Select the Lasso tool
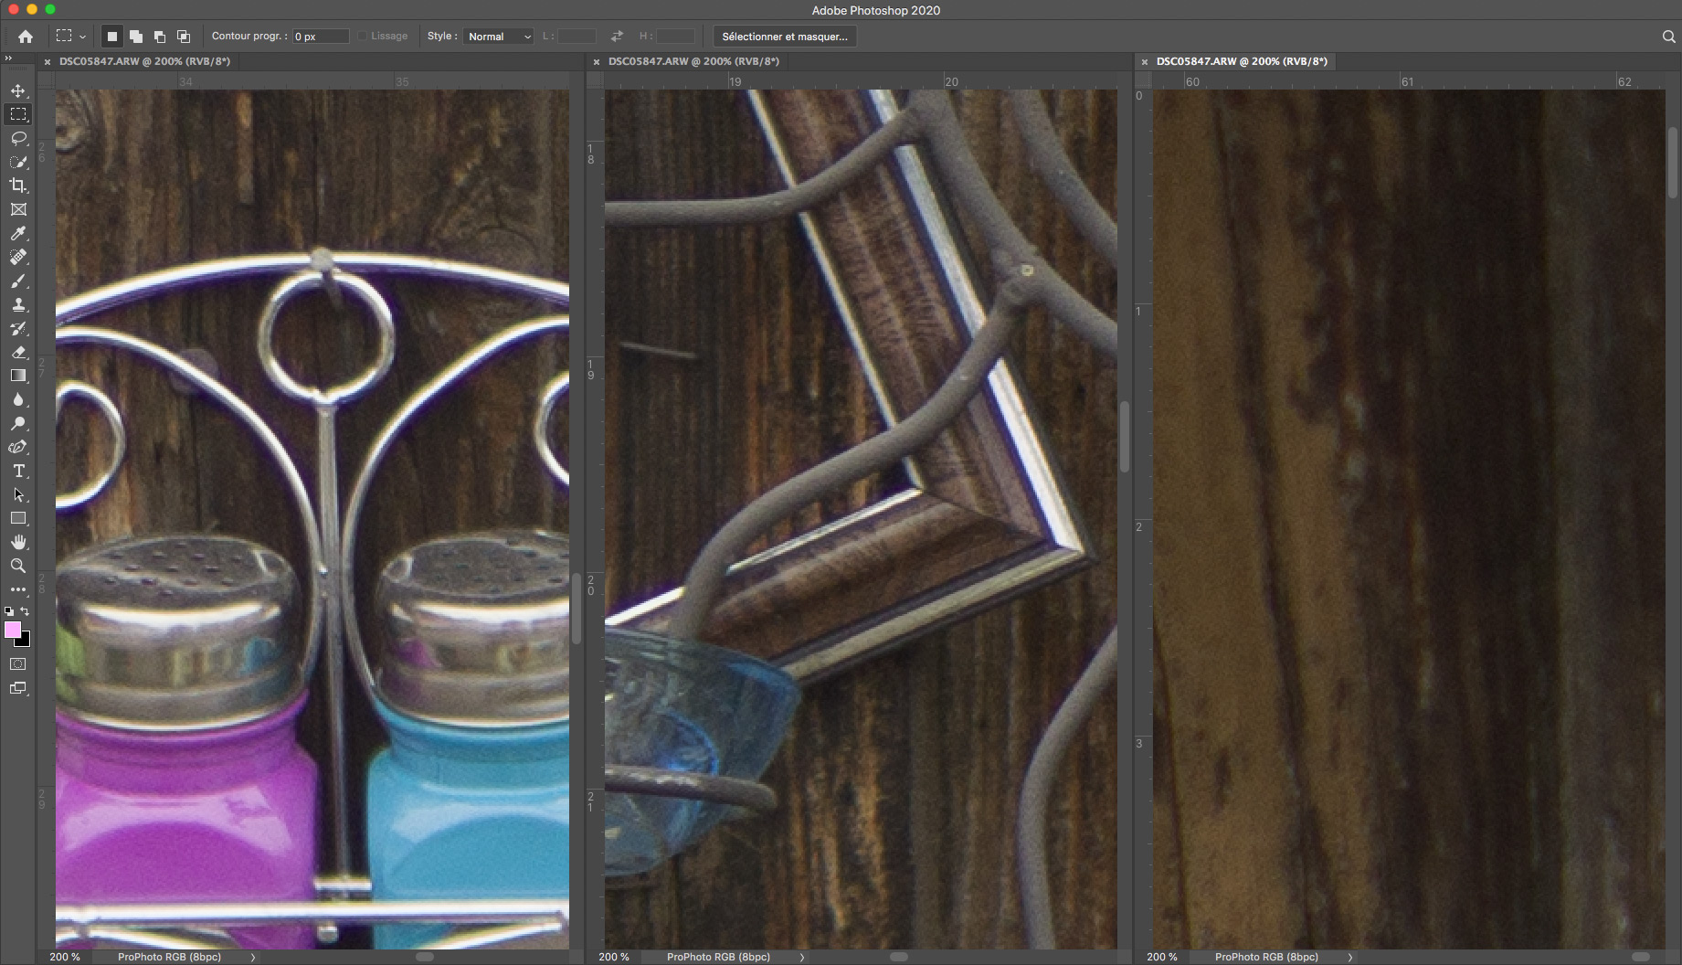Image resolution: width=1682 pixels, height=965 pixels. 18,138
